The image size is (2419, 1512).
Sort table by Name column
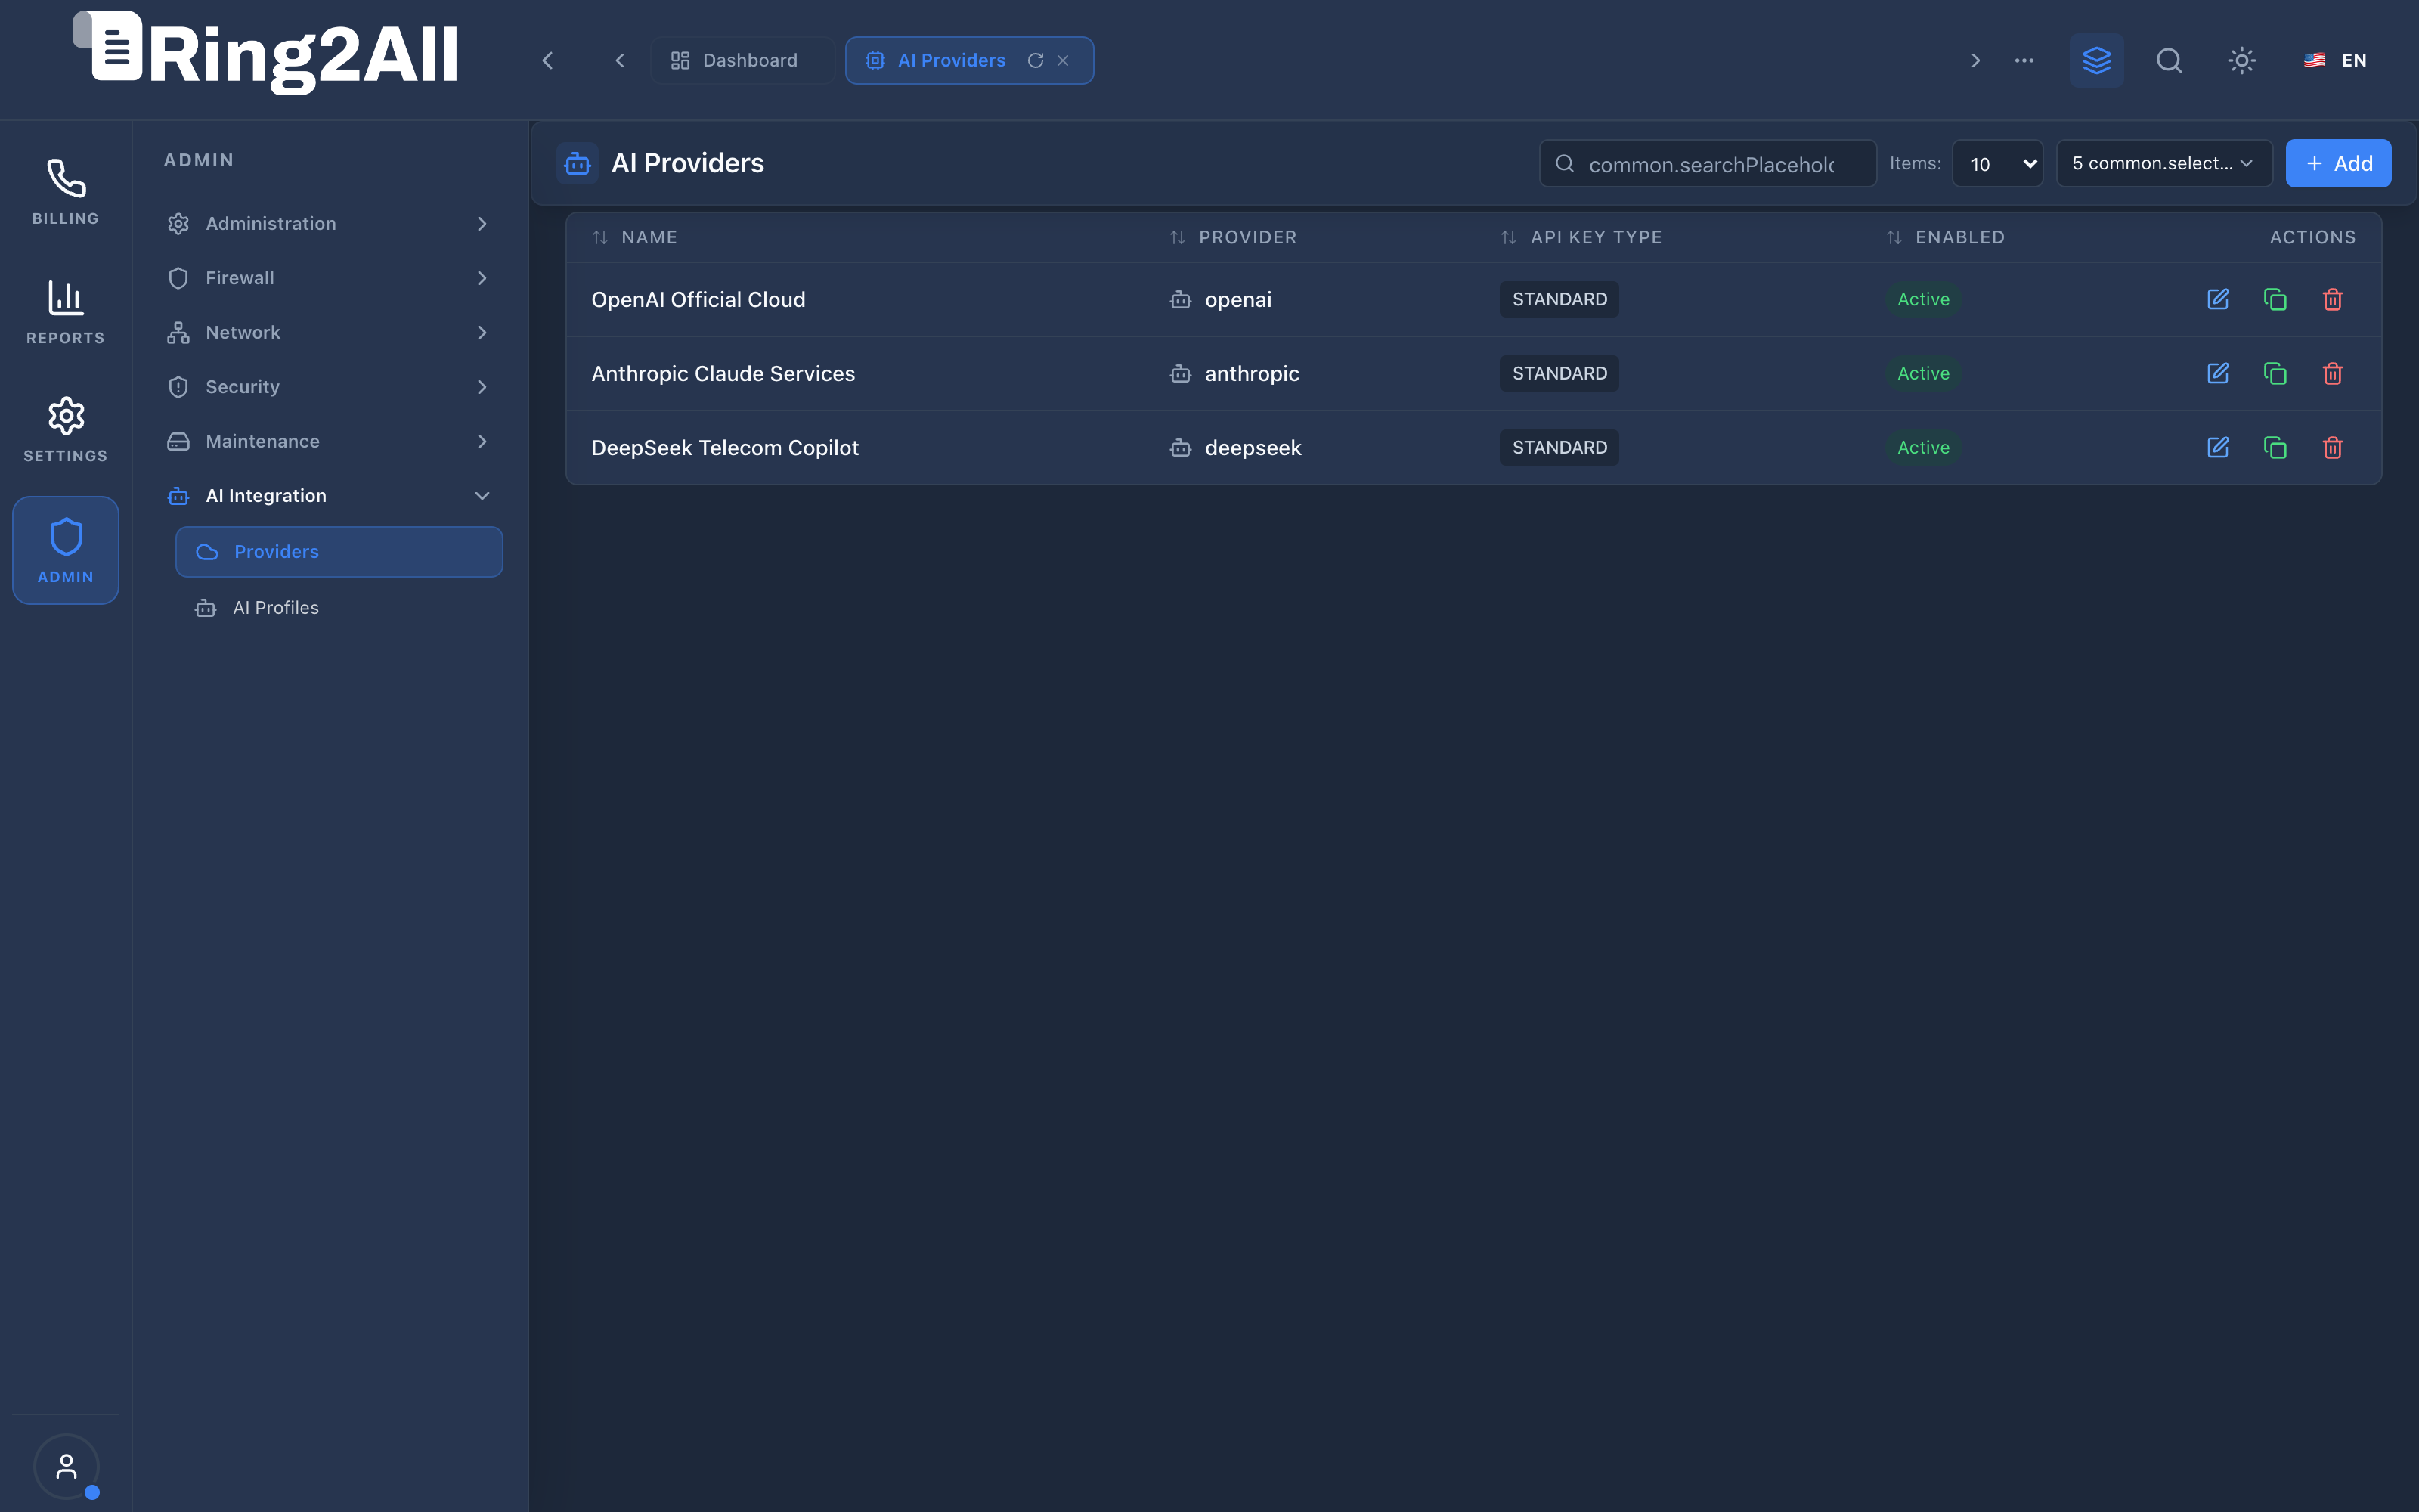(x=635, y=237)
